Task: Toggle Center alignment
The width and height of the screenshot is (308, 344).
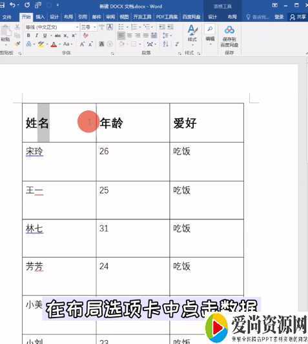Action: click(130, 35)
